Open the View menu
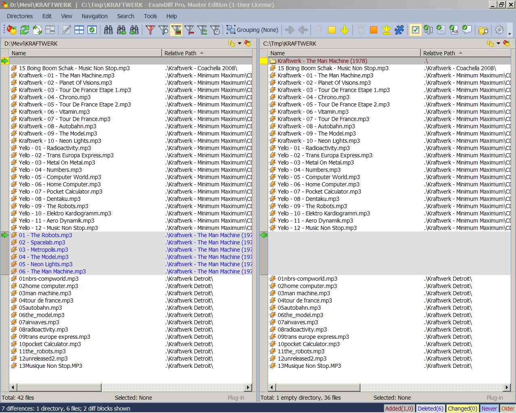The image size is (516, 413). tap(67, 16)
